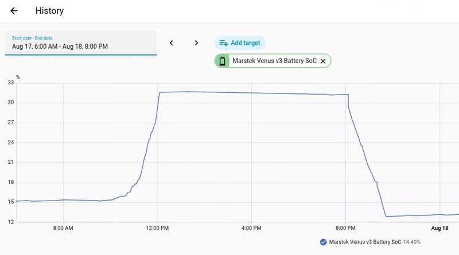The width and height of the screenshot is (459, 255).
Task: Click the 8:00 AM axis label
Action: pyautogui.click(x=63, y=228)
